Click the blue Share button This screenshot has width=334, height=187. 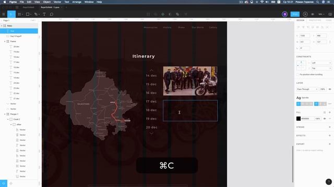click(295, 14)
